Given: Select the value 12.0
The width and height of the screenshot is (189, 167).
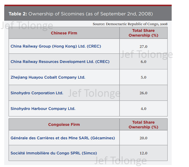Looking at the screenshot, I should (x=143, y=153).
